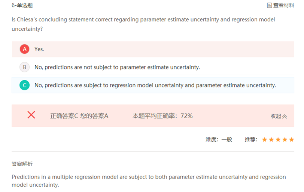304x192 pixels.
Task: Select option A circle badge
Action: coord(25,49)
